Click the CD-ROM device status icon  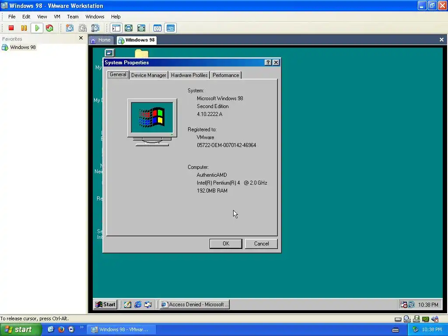coord(407,319)
